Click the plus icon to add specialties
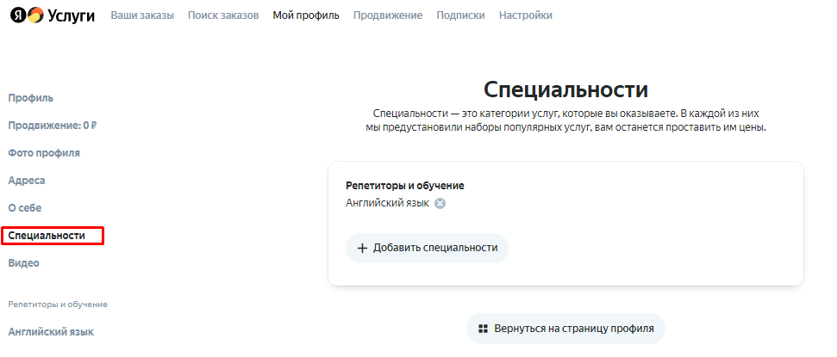The height and width of the screenshot is (357, 837). [x=362, y=248]
